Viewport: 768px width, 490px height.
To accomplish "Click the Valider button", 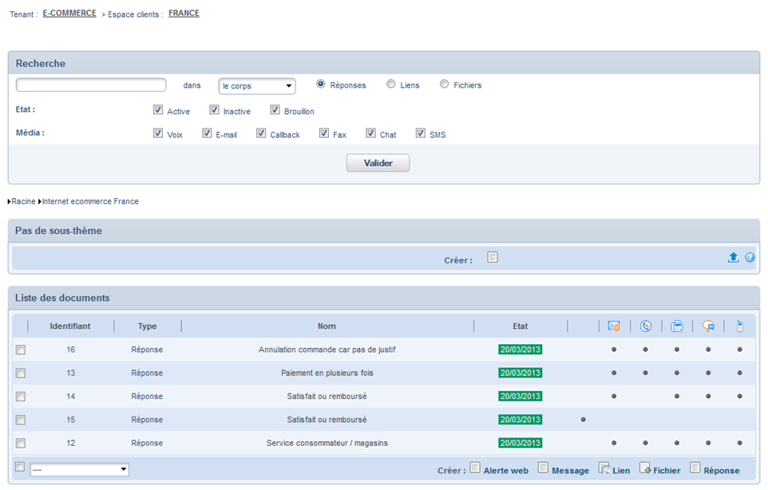I will coord(378,163).
